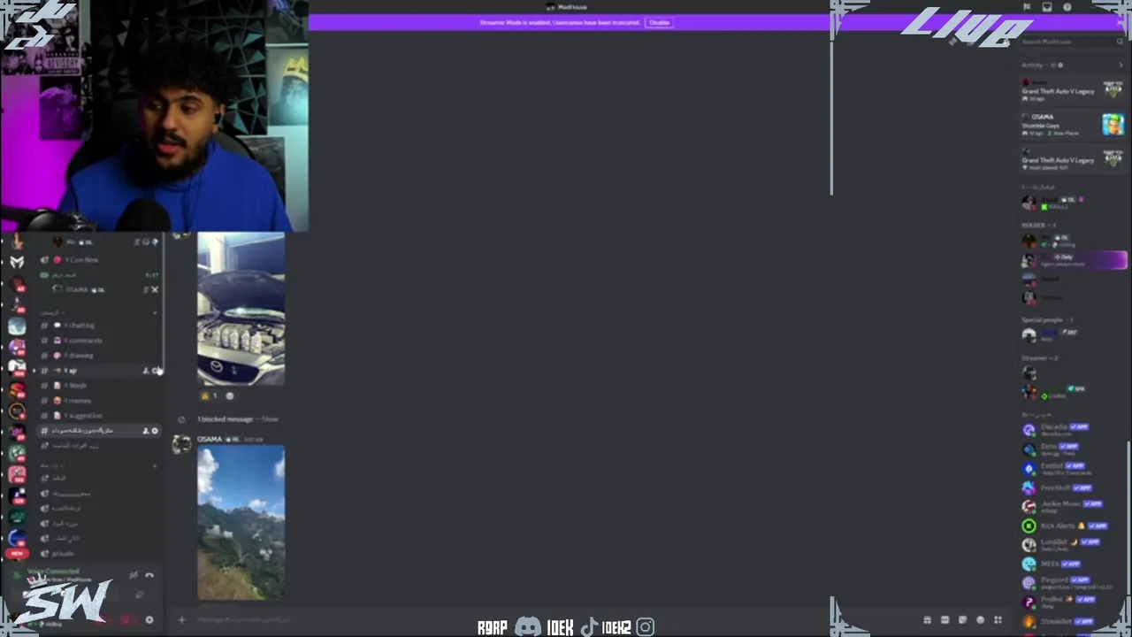Viewport: 1132px width, 637px height.
Task: Disconnect from voice with the hang-up icon
Action: coord(149,576)
